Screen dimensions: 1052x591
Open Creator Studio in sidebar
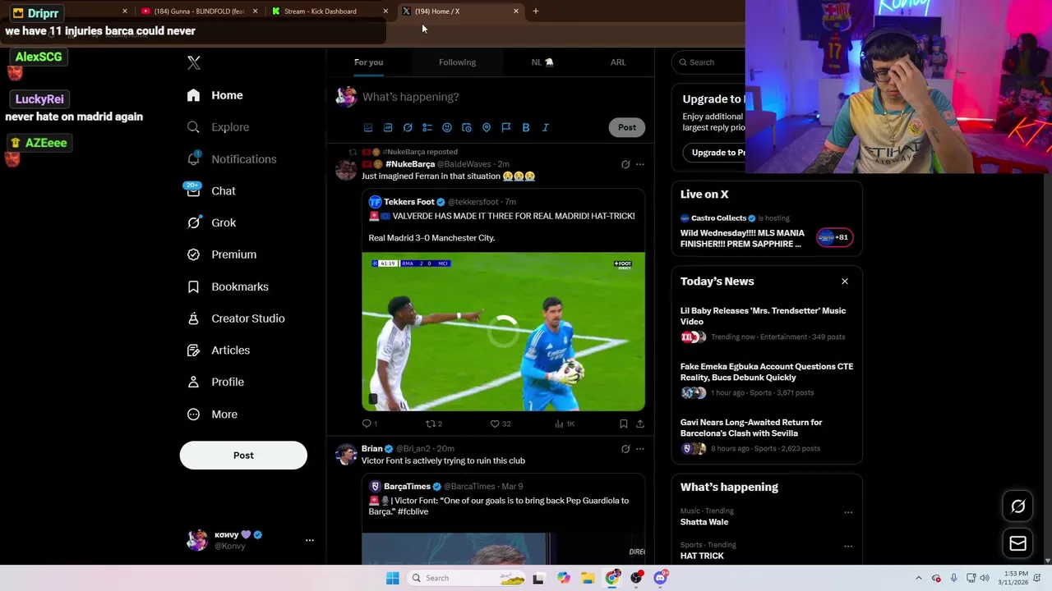(x=235, y=318)
